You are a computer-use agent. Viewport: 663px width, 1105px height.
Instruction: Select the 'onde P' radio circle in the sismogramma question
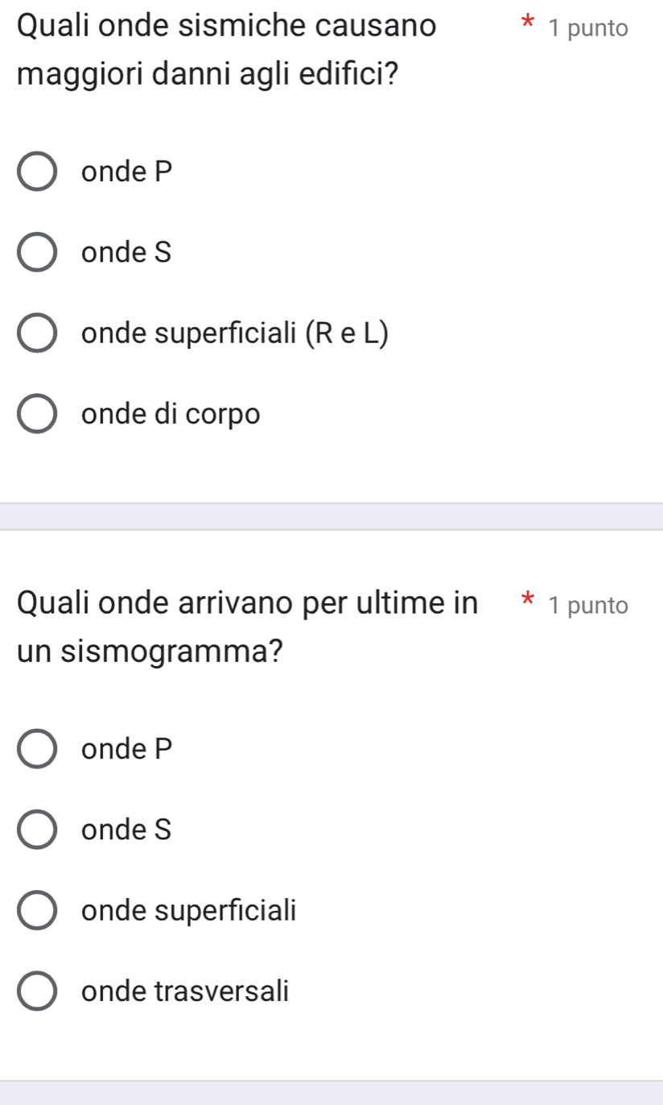(x=37, y=749)
